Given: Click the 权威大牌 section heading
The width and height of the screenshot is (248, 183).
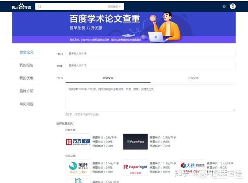Looking at the screenshot, I should 71,130.
